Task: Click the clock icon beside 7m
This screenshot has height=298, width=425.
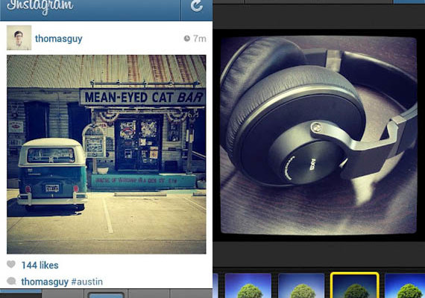Action: tap(186, 39)
